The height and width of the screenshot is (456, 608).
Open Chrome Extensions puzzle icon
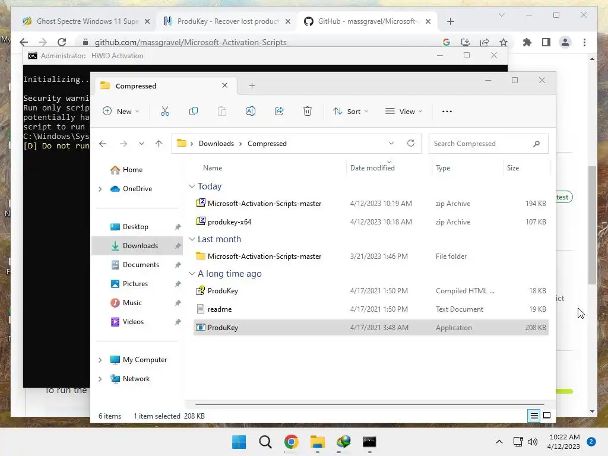(527, 42)
